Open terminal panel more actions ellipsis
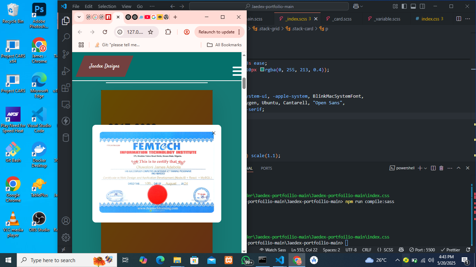 [x=450, y=168]
